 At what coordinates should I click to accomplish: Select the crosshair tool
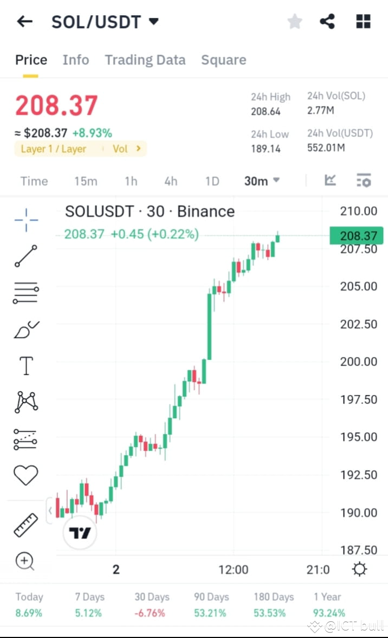pyautogui.click(x=25, y=219)
